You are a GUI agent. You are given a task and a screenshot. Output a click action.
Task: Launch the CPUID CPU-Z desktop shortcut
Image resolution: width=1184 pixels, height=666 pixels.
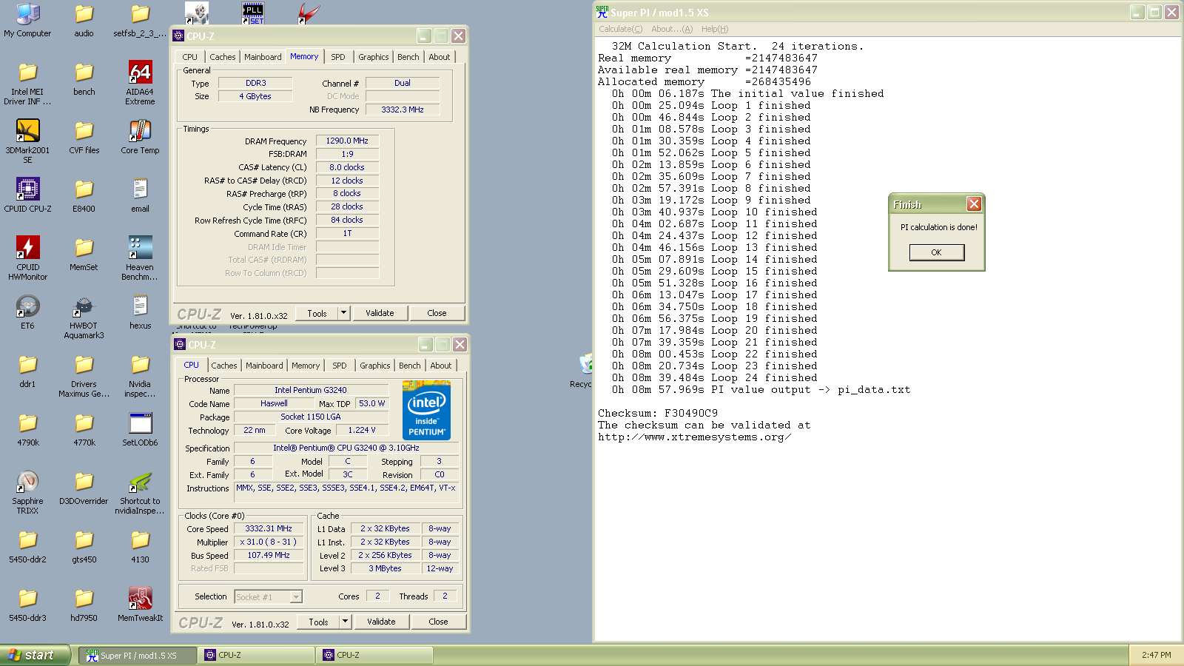[x=27, y=195]
